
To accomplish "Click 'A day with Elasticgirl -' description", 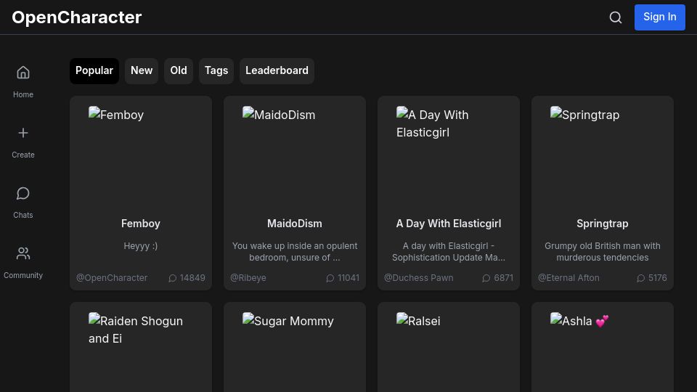I will click(449, 252).
